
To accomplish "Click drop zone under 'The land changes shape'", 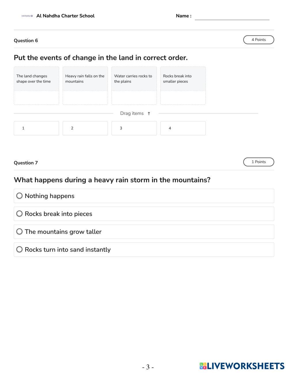I will [36, 98].
